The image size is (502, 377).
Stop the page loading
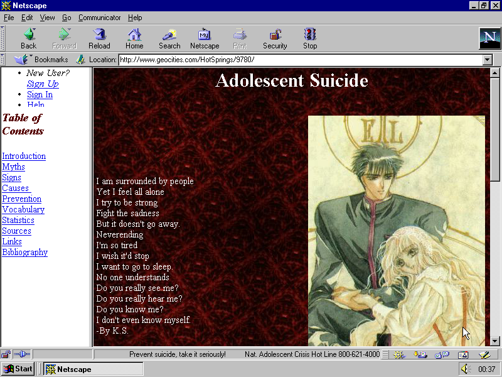pos(310,38)
